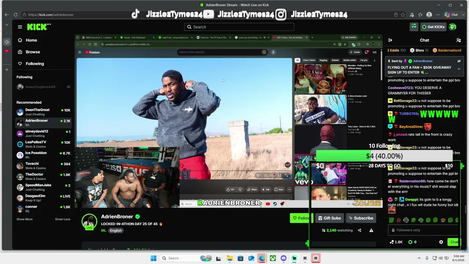Screen dimensions: 469x264
Task: Open the browser profile icon
Action: tap(429, 15)
